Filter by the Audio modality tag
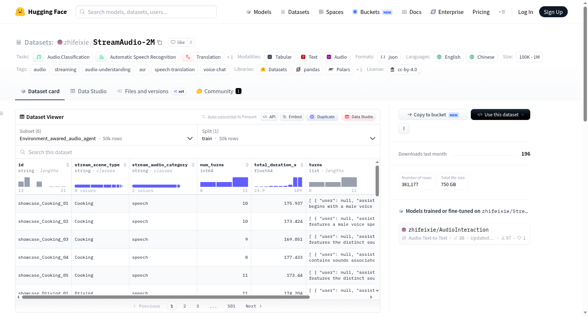This screenshot has height=316, width=588. tap(337, 57)
